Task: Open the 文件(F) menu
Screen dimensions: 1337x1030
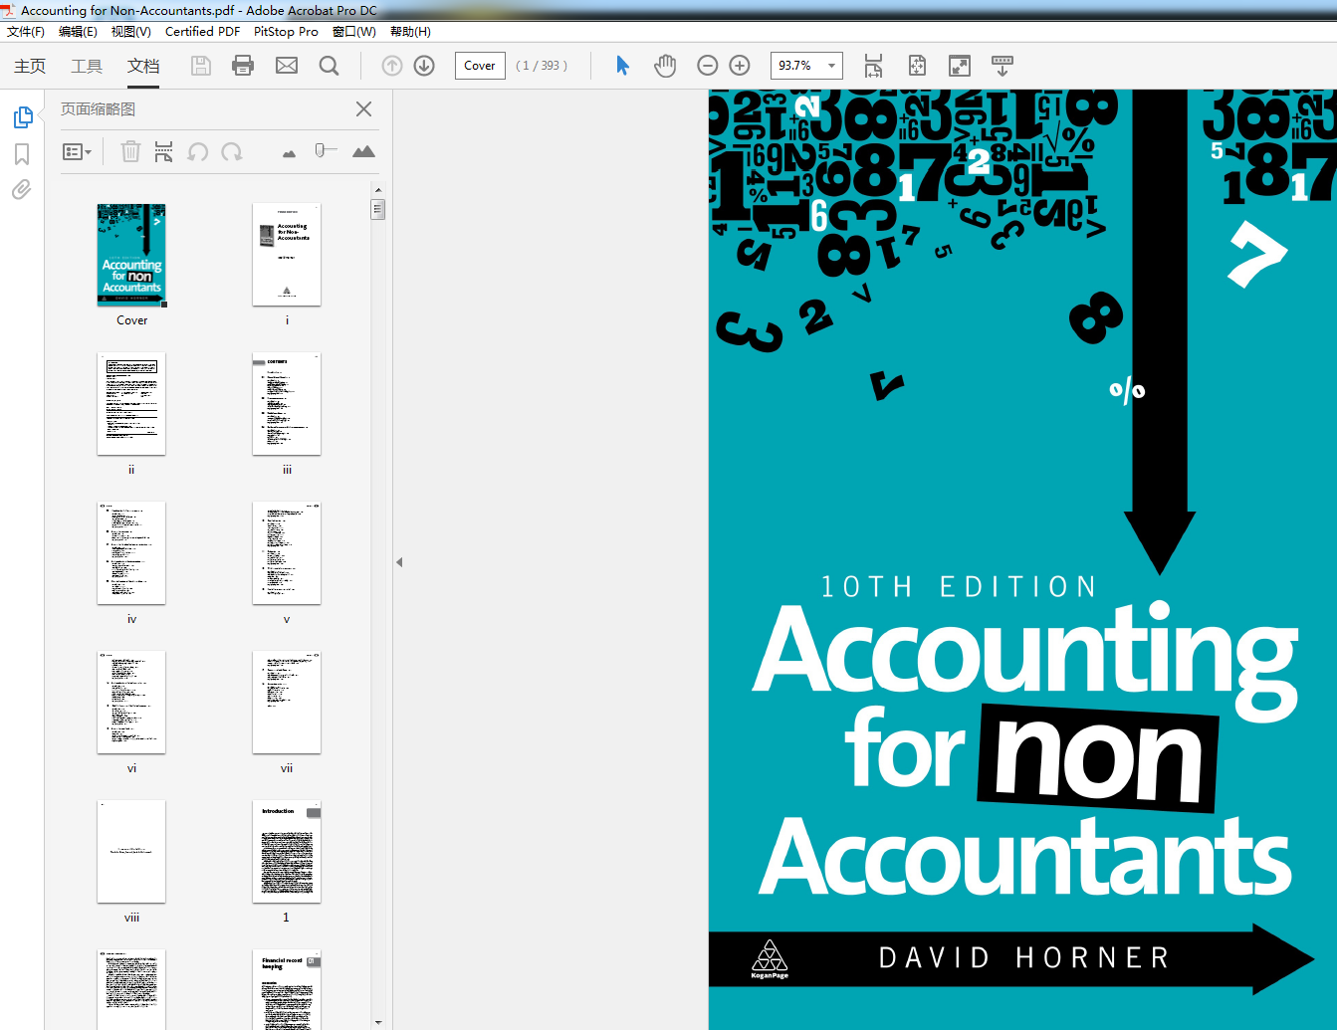Action: click(26, 32)
